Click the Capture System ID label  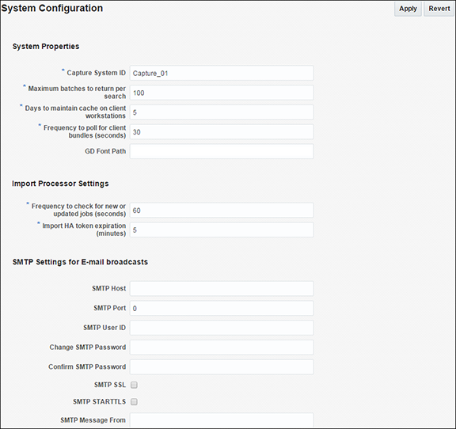tap(97, 73)
